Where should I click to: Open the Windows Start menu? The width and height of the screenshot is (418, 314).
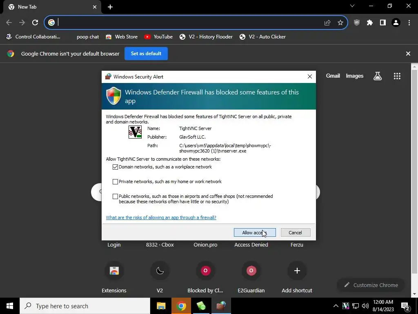pos(10,306)
